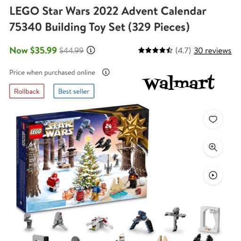Open the 30 reviews link
241x241 pixels.
tap(213, 50)
